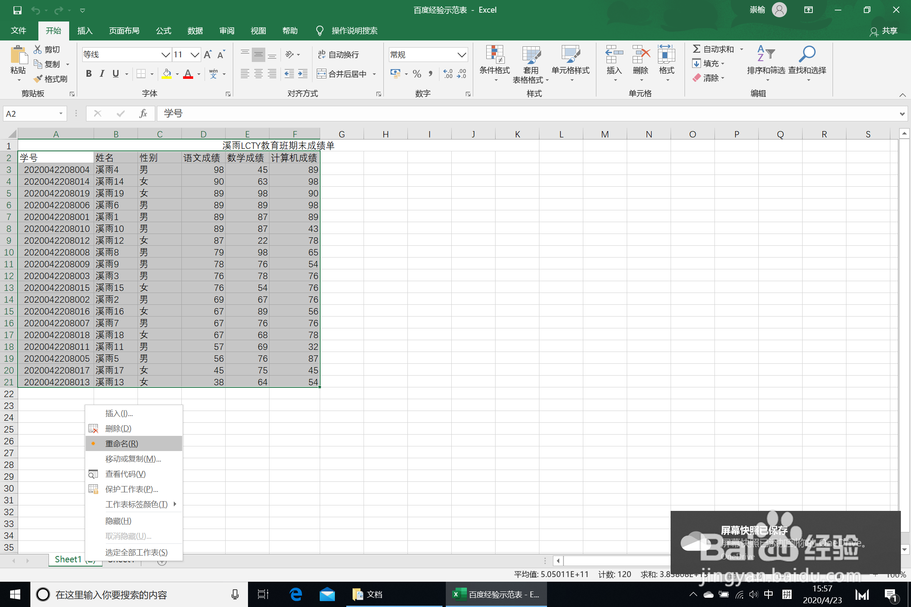
Task: Click the Insert Function fx icon
Action: [143, 113]
